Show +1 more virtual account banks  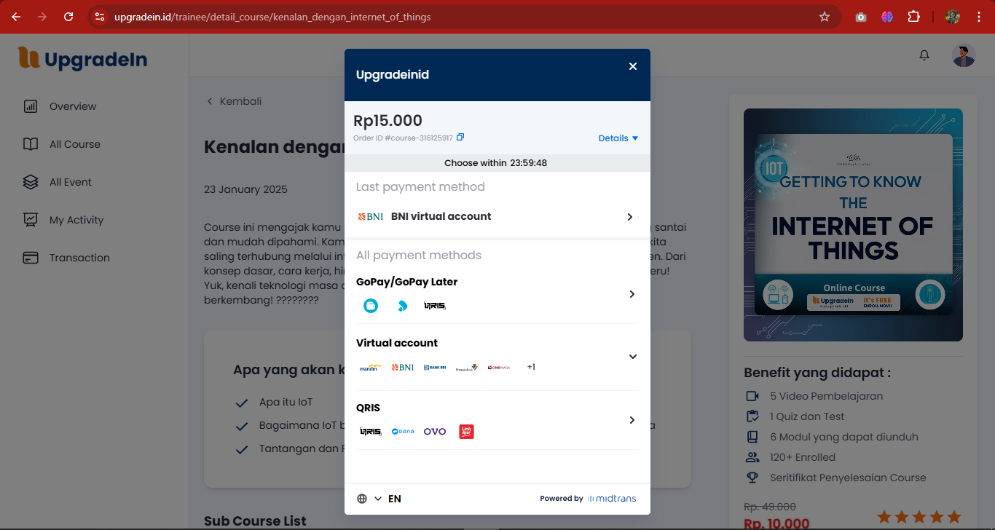coord(531,367)
